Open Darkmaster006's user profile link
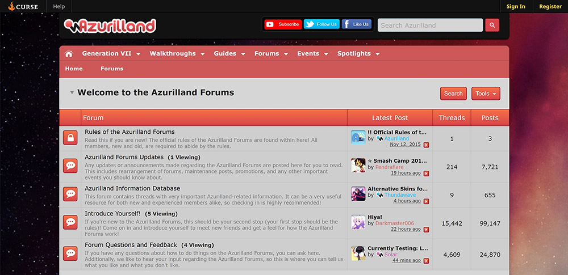The image size is (568, 275). click(x=395, y=223)
